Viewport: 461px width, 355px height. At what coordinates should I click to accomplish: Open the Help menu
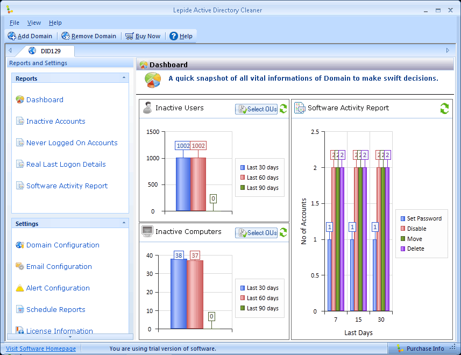(x=55, y=23)
